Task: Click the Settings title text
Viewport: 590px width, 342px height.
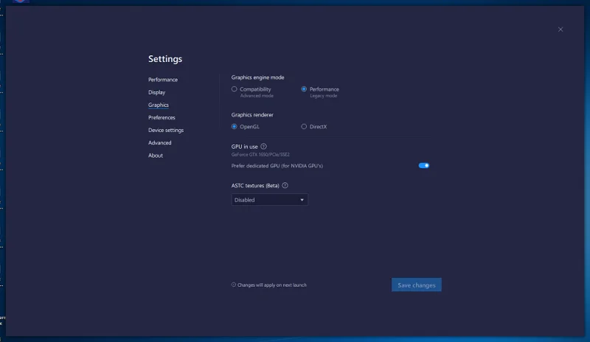Action: click(x=165, y=59)
